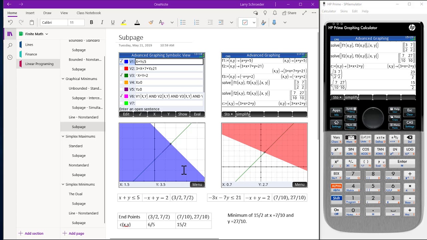Apply yellow text highlight color
This screenshot has width=427, height=240.
pyautogui.click(x=124, y=22)
